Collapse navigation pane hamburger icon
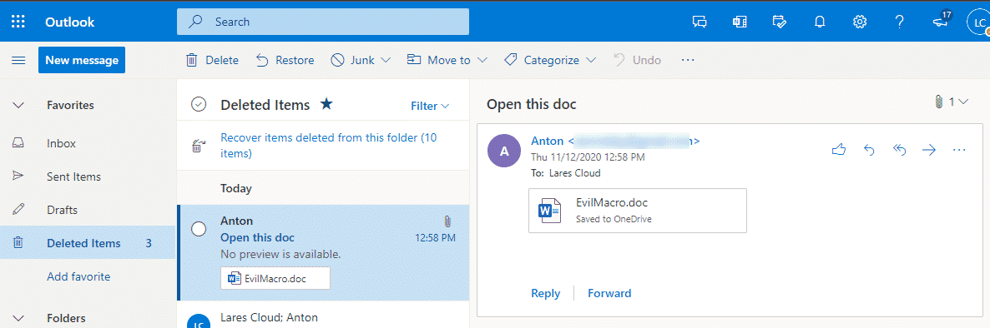This screenshot has width=990, height=328. pos(19,61)
